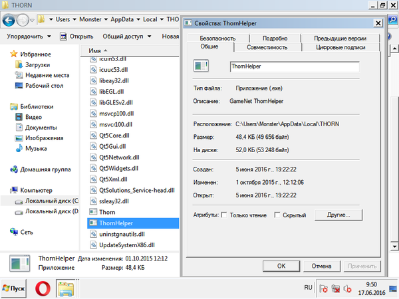
Task: Click the Отмена button
Action: point(321,266)
